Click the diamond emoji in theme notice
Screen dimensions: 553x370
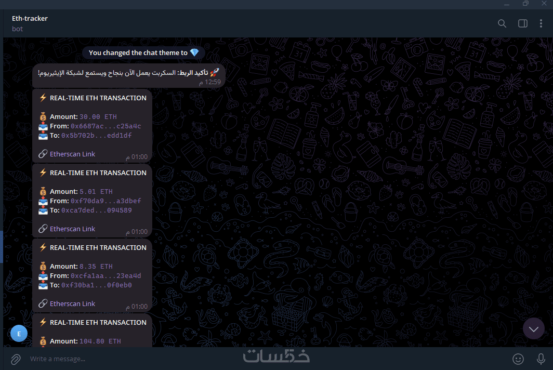coord(194,52)
